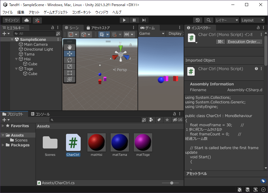The image size is (268, 193).
Task: Click the Hierarchy search scope icon
Action: pos(58,34)
